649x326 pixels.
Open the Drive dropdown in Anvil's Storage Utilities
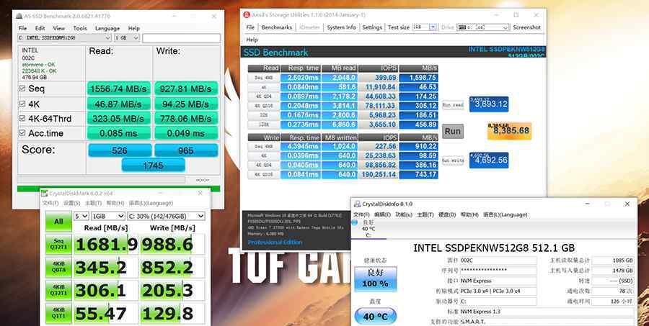[x=483, y=27]
